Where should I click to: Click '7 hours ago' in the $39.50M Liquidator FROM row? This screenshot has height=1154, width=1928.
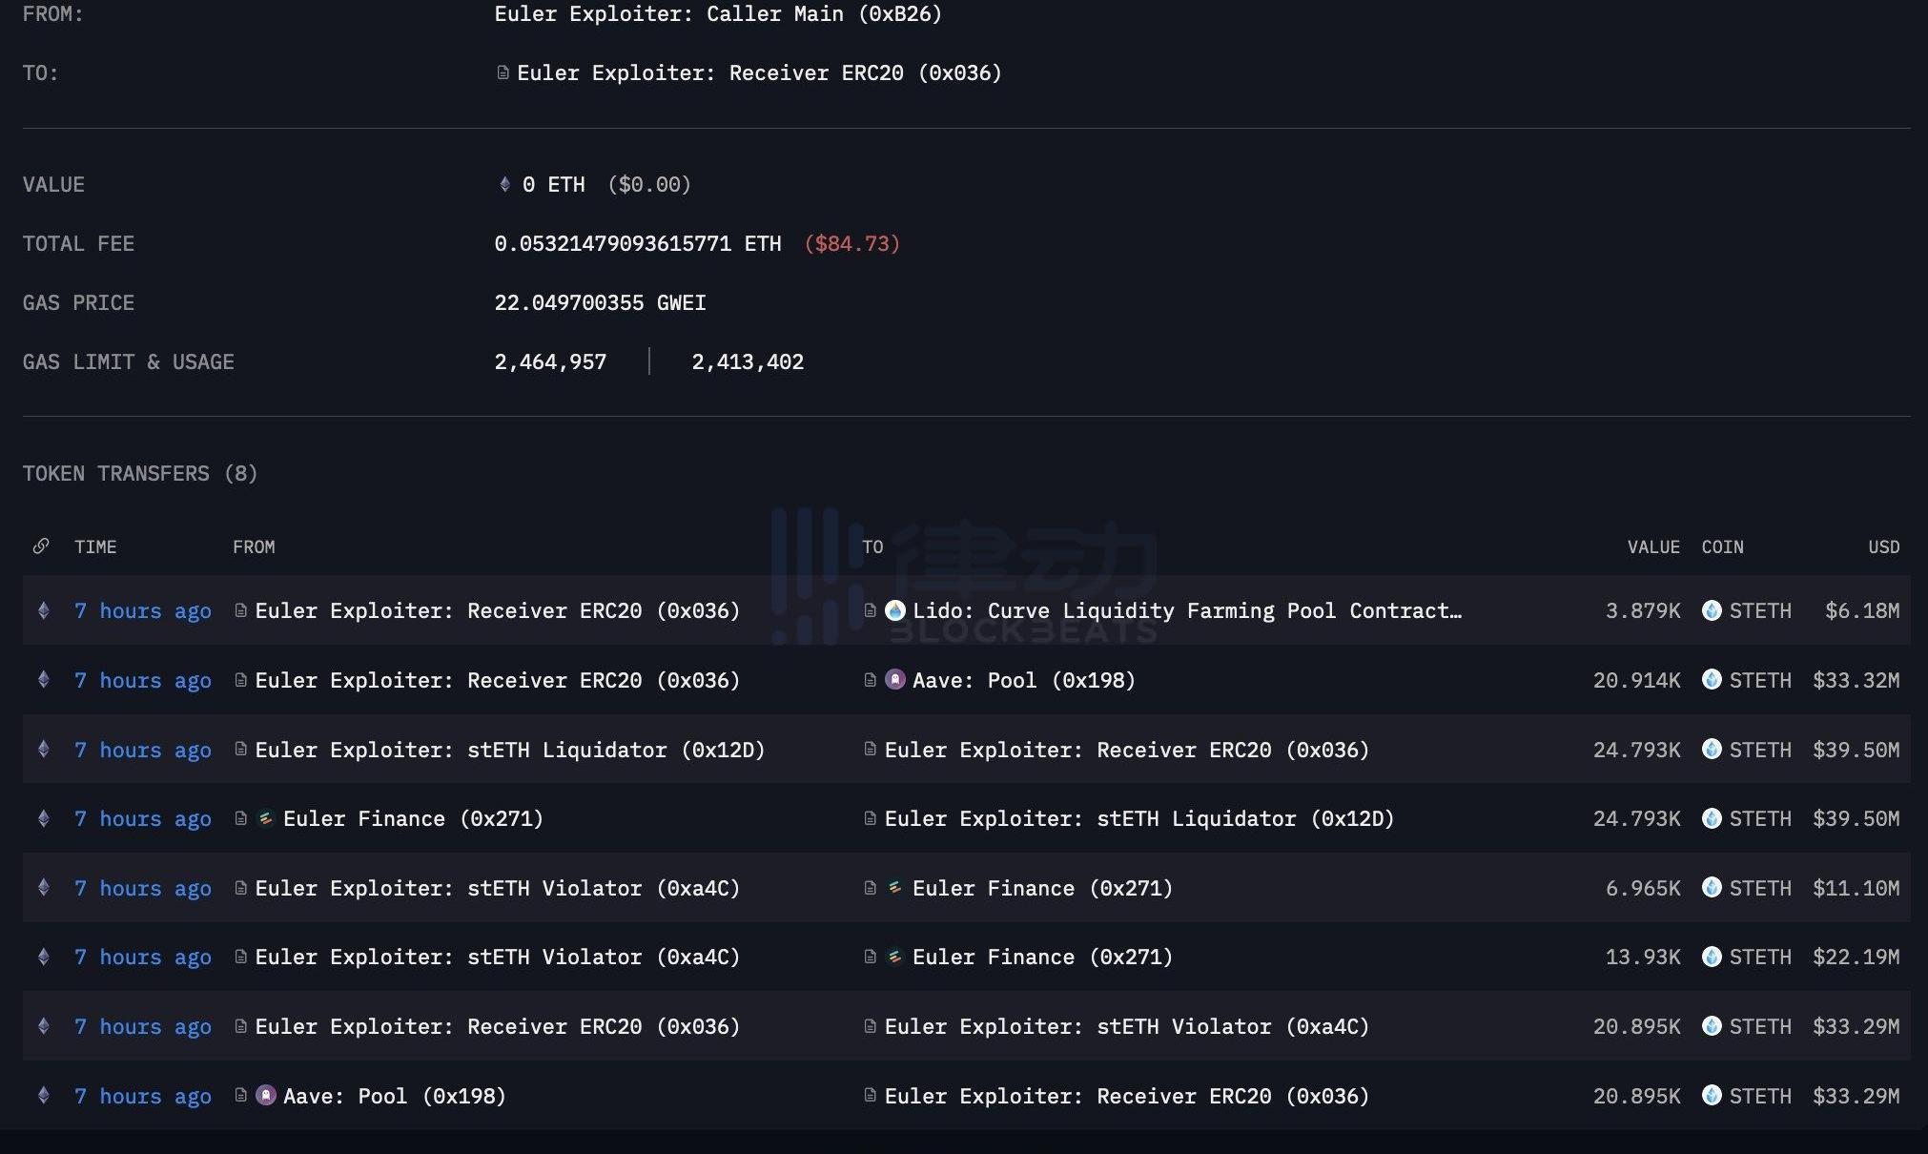pyautogui.click(x=143, y=750)
